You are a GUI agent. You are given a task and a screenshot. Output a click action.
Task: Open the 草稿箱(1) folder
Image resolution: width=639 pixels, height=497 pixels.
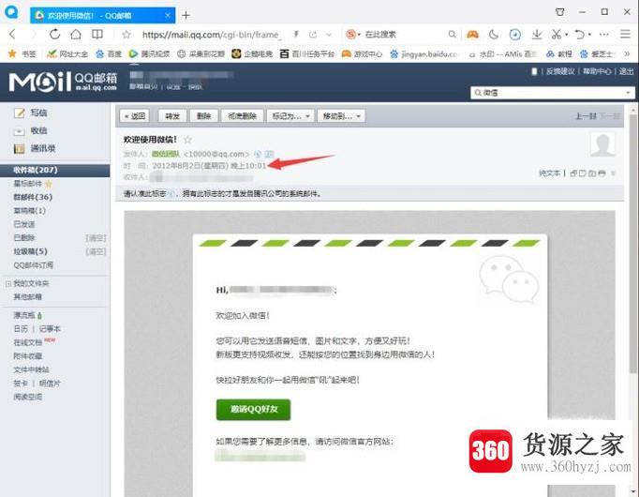click(x=29, y=211)
